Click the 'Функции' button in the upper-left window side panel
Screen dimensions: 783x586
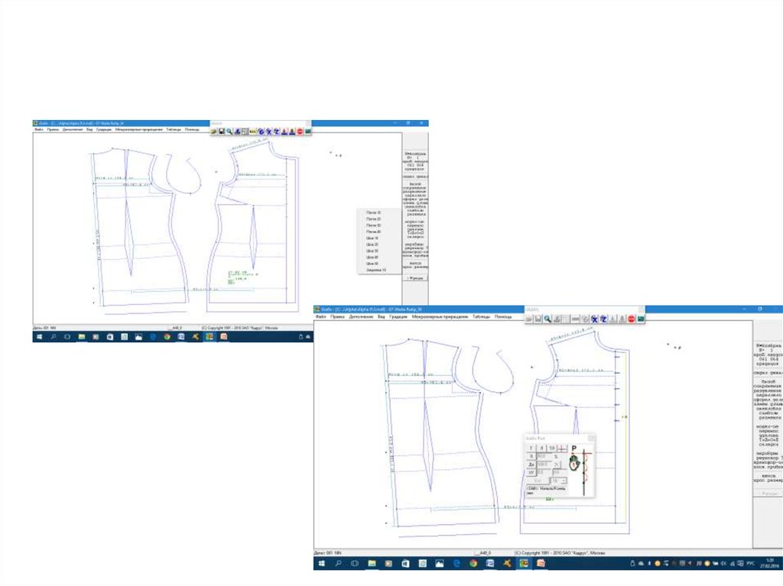click(x=415, y=278)
